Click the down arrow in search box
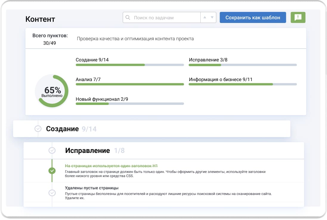327x220 pixels. point(212,18)
